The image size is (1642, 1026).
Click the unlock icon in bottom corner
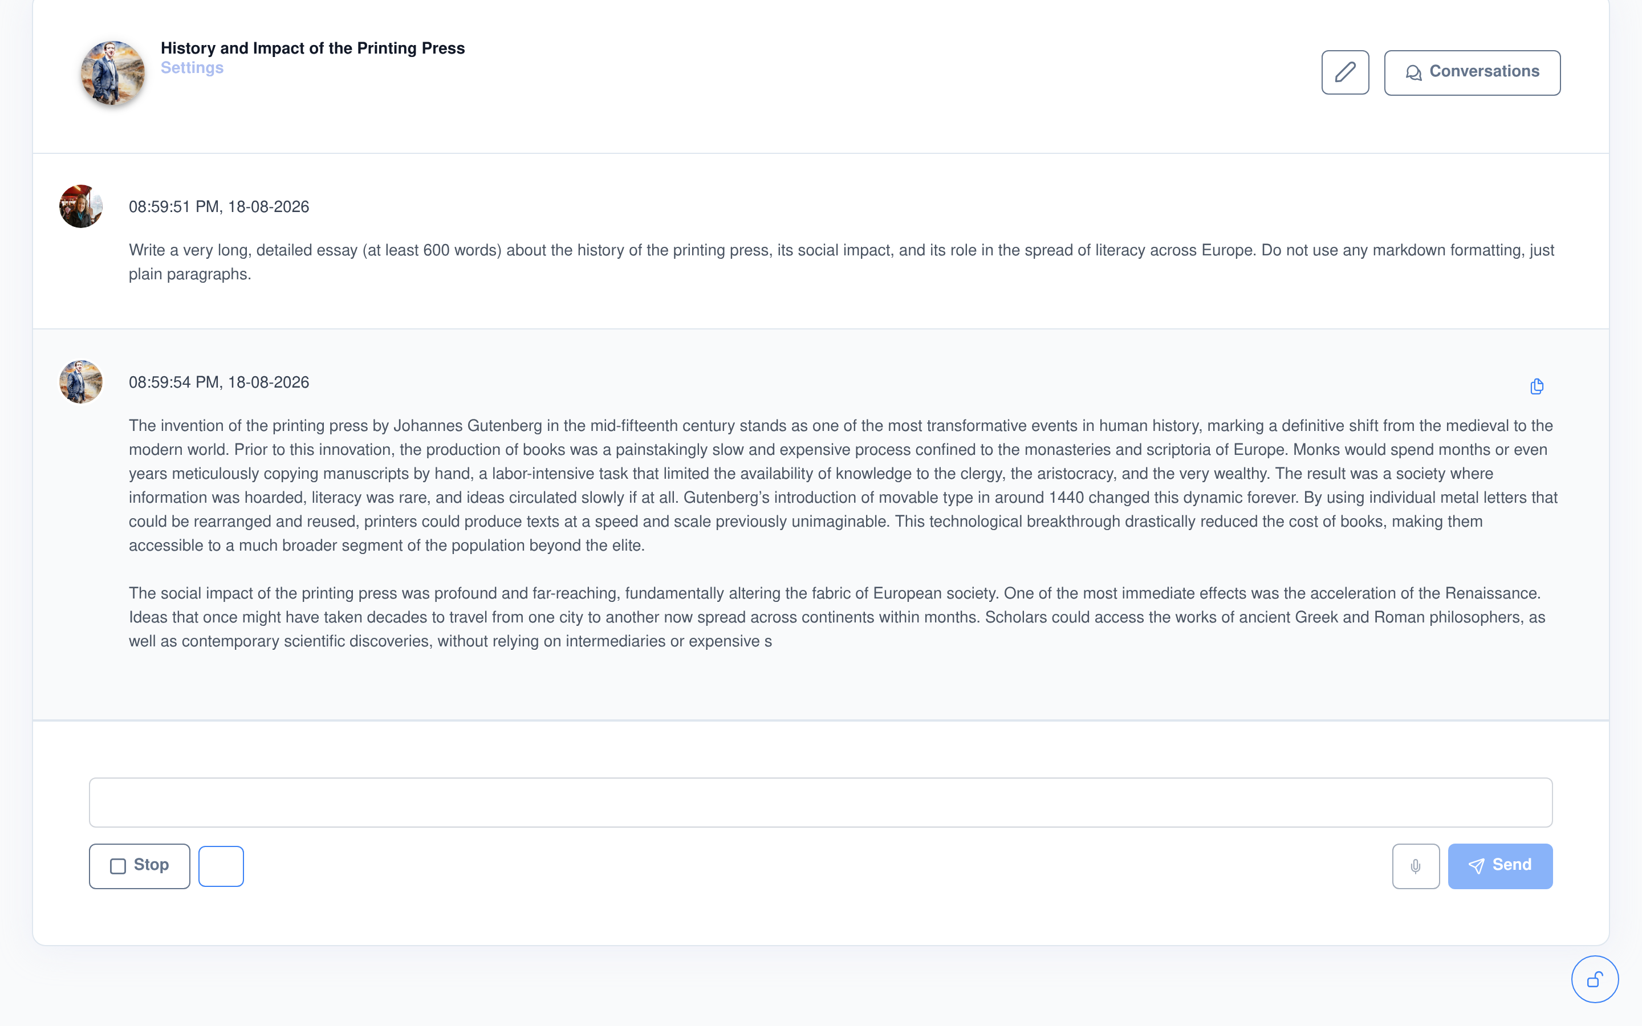(1595, 979)
